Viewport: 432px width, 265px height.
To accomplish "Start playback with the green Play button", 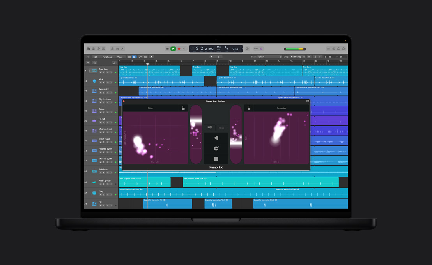I will click(173, 48).
